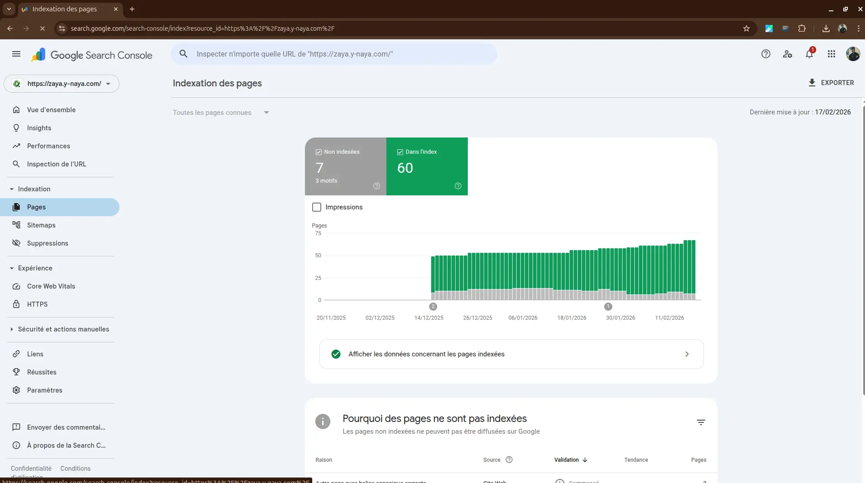Uncheck the Dans l'index checkbox
This screenshot has width=865, height=483.
400,152
